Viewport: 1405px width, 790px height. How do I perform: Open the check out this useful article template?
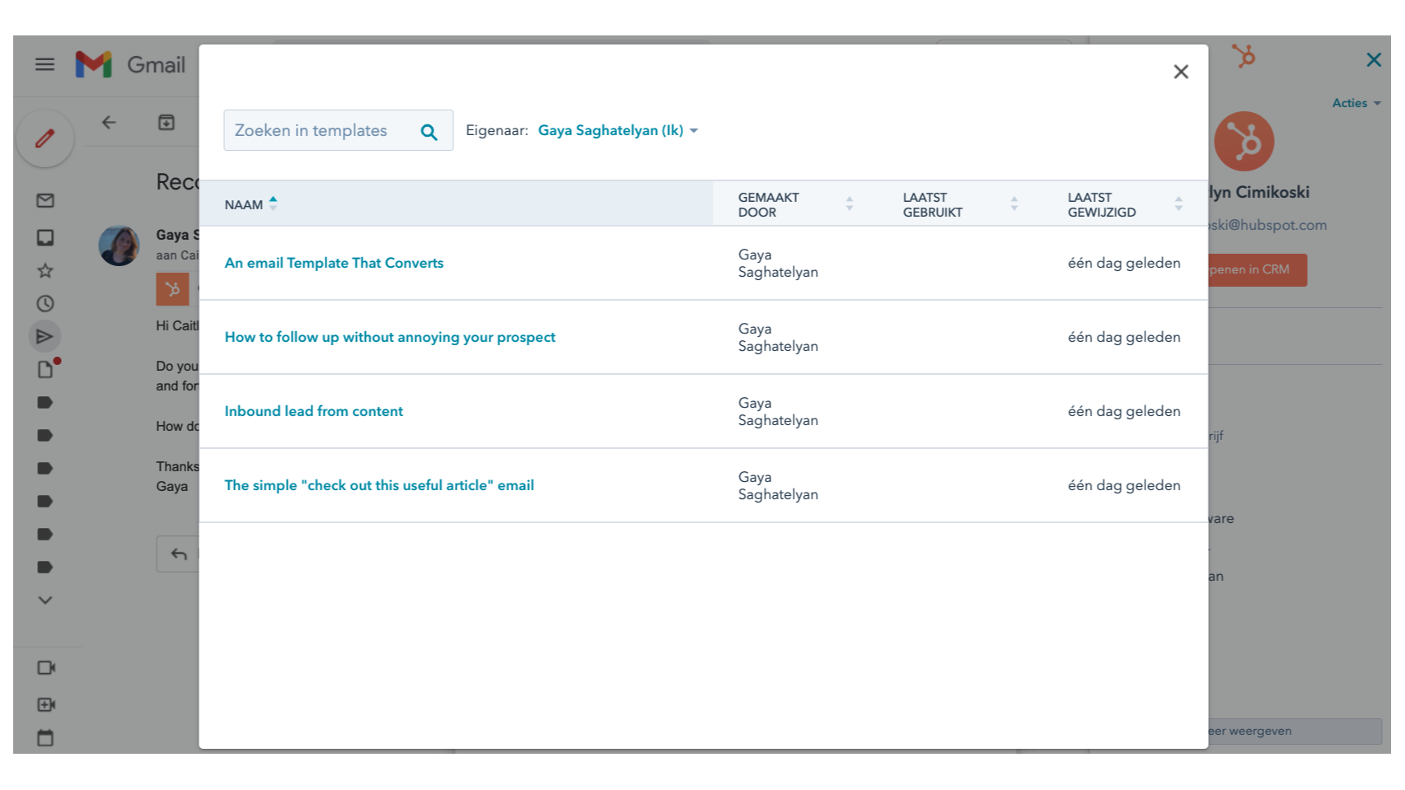click(x=379, y=485)
